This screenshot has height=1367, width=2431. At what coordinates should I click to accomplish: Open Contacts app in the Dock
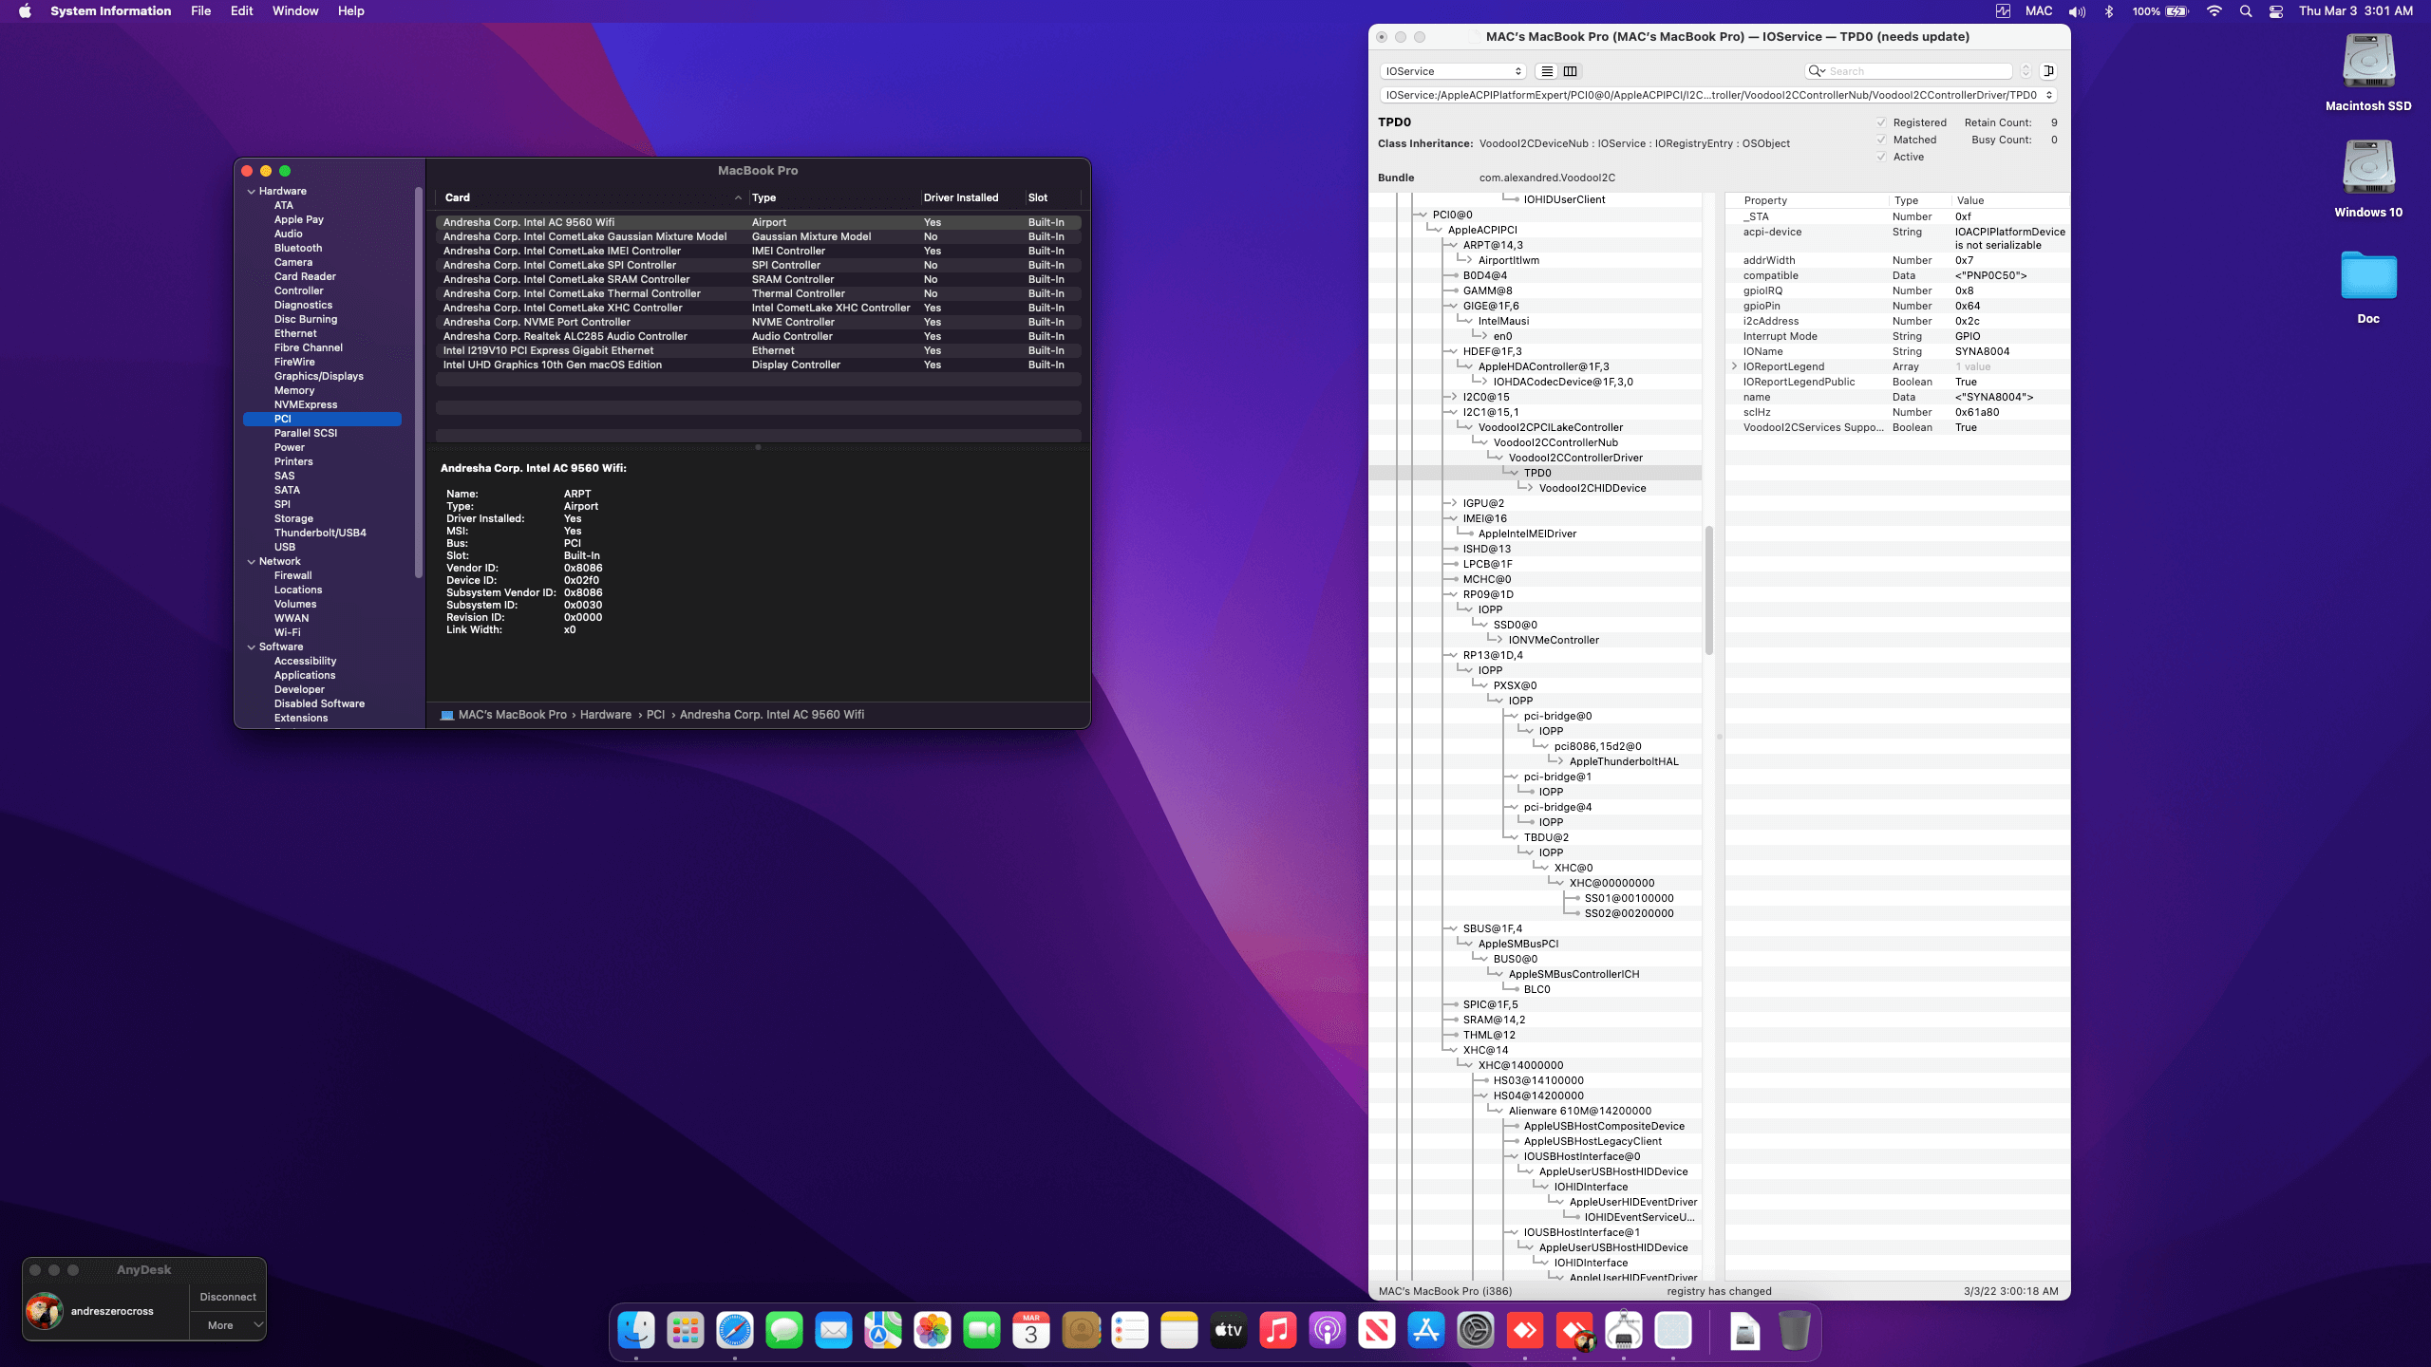[x=1081, y=1331]
